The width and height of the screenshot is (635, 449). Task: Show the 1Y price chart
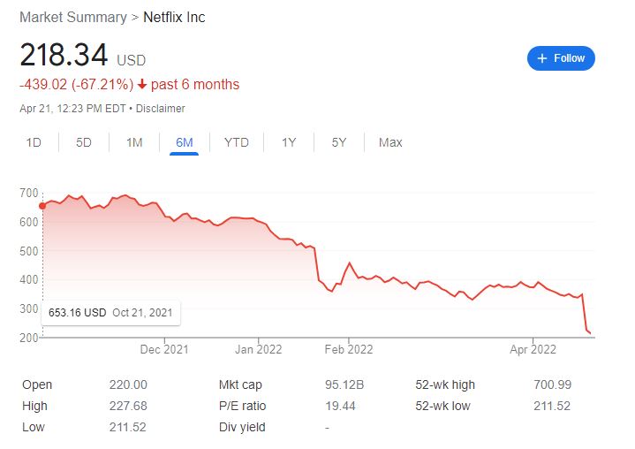[x=289, y=142]
